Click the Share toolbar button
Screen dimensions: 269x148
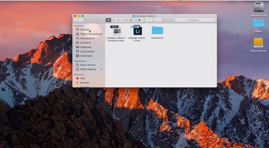pyautogui.click(x=149, y=20)
